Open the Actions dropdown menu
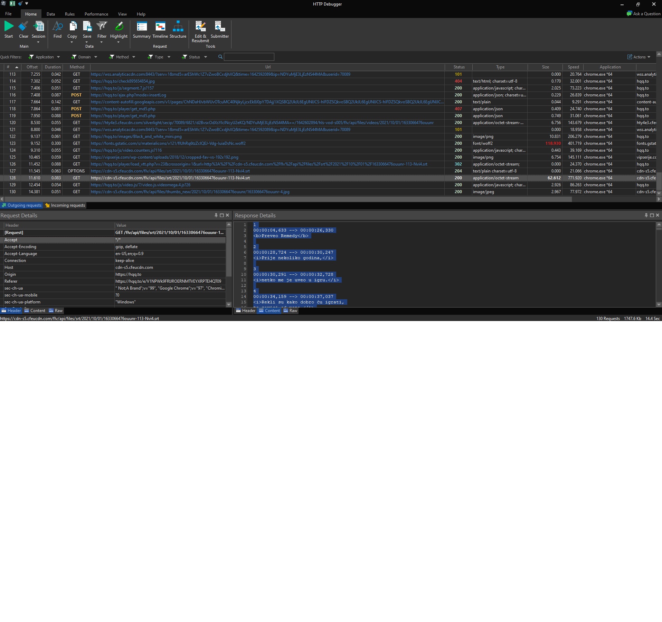 639,57
